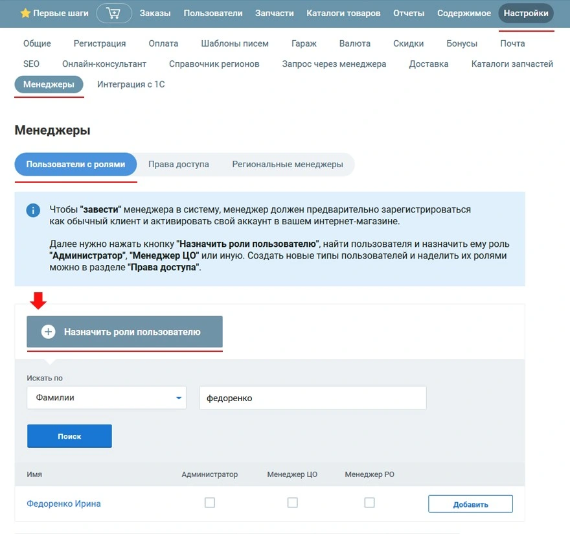Click the Менеджер РО column header
Viewport: 570px width, 534px height.
[370, 474]
